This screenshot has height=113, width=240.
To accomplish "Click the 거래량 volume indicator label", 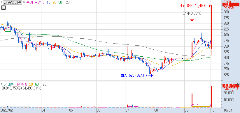I will coord(9,84).
